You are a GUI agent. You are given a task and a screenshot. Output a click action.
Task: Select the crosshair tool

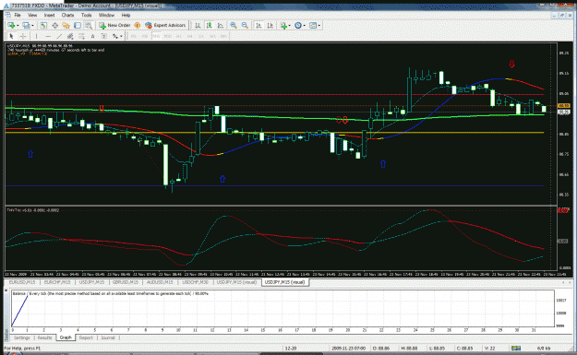click(x=23, y=36)
